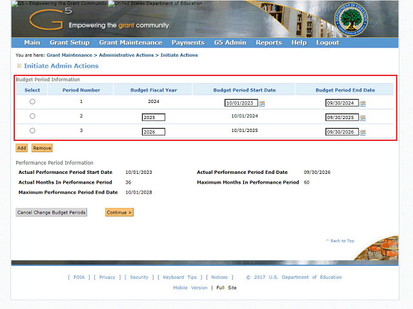Switch to Mobile Version link
413x309 pixels.
click(190, 288)
